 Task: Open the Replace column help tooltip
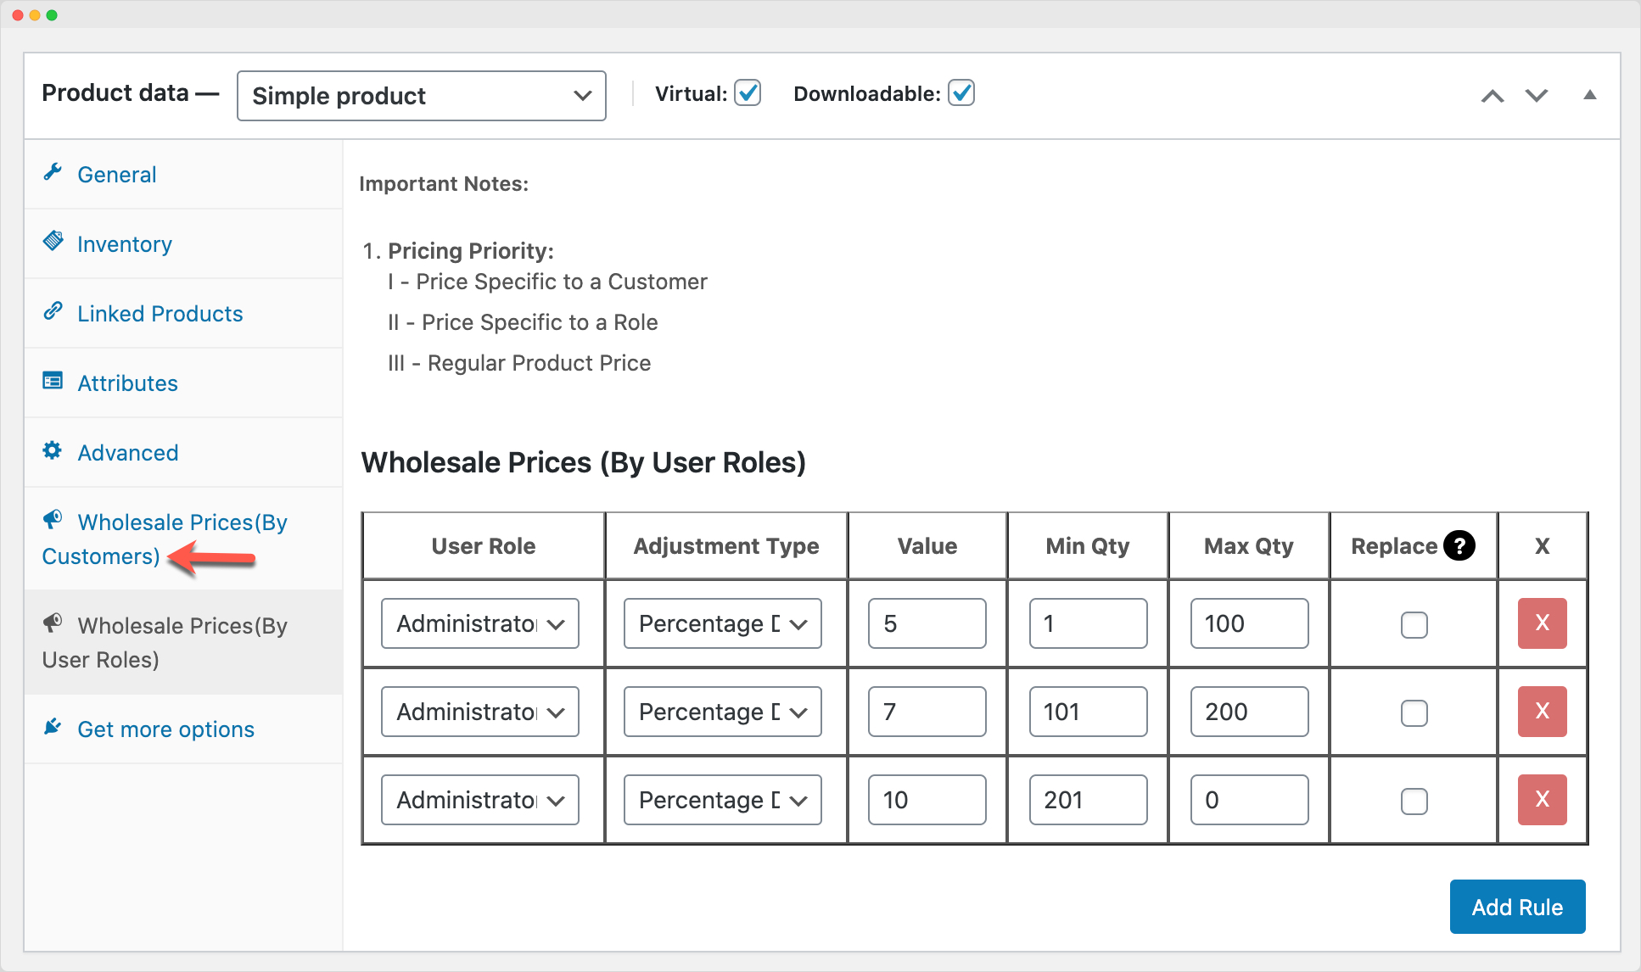(x=1460, y=546)
